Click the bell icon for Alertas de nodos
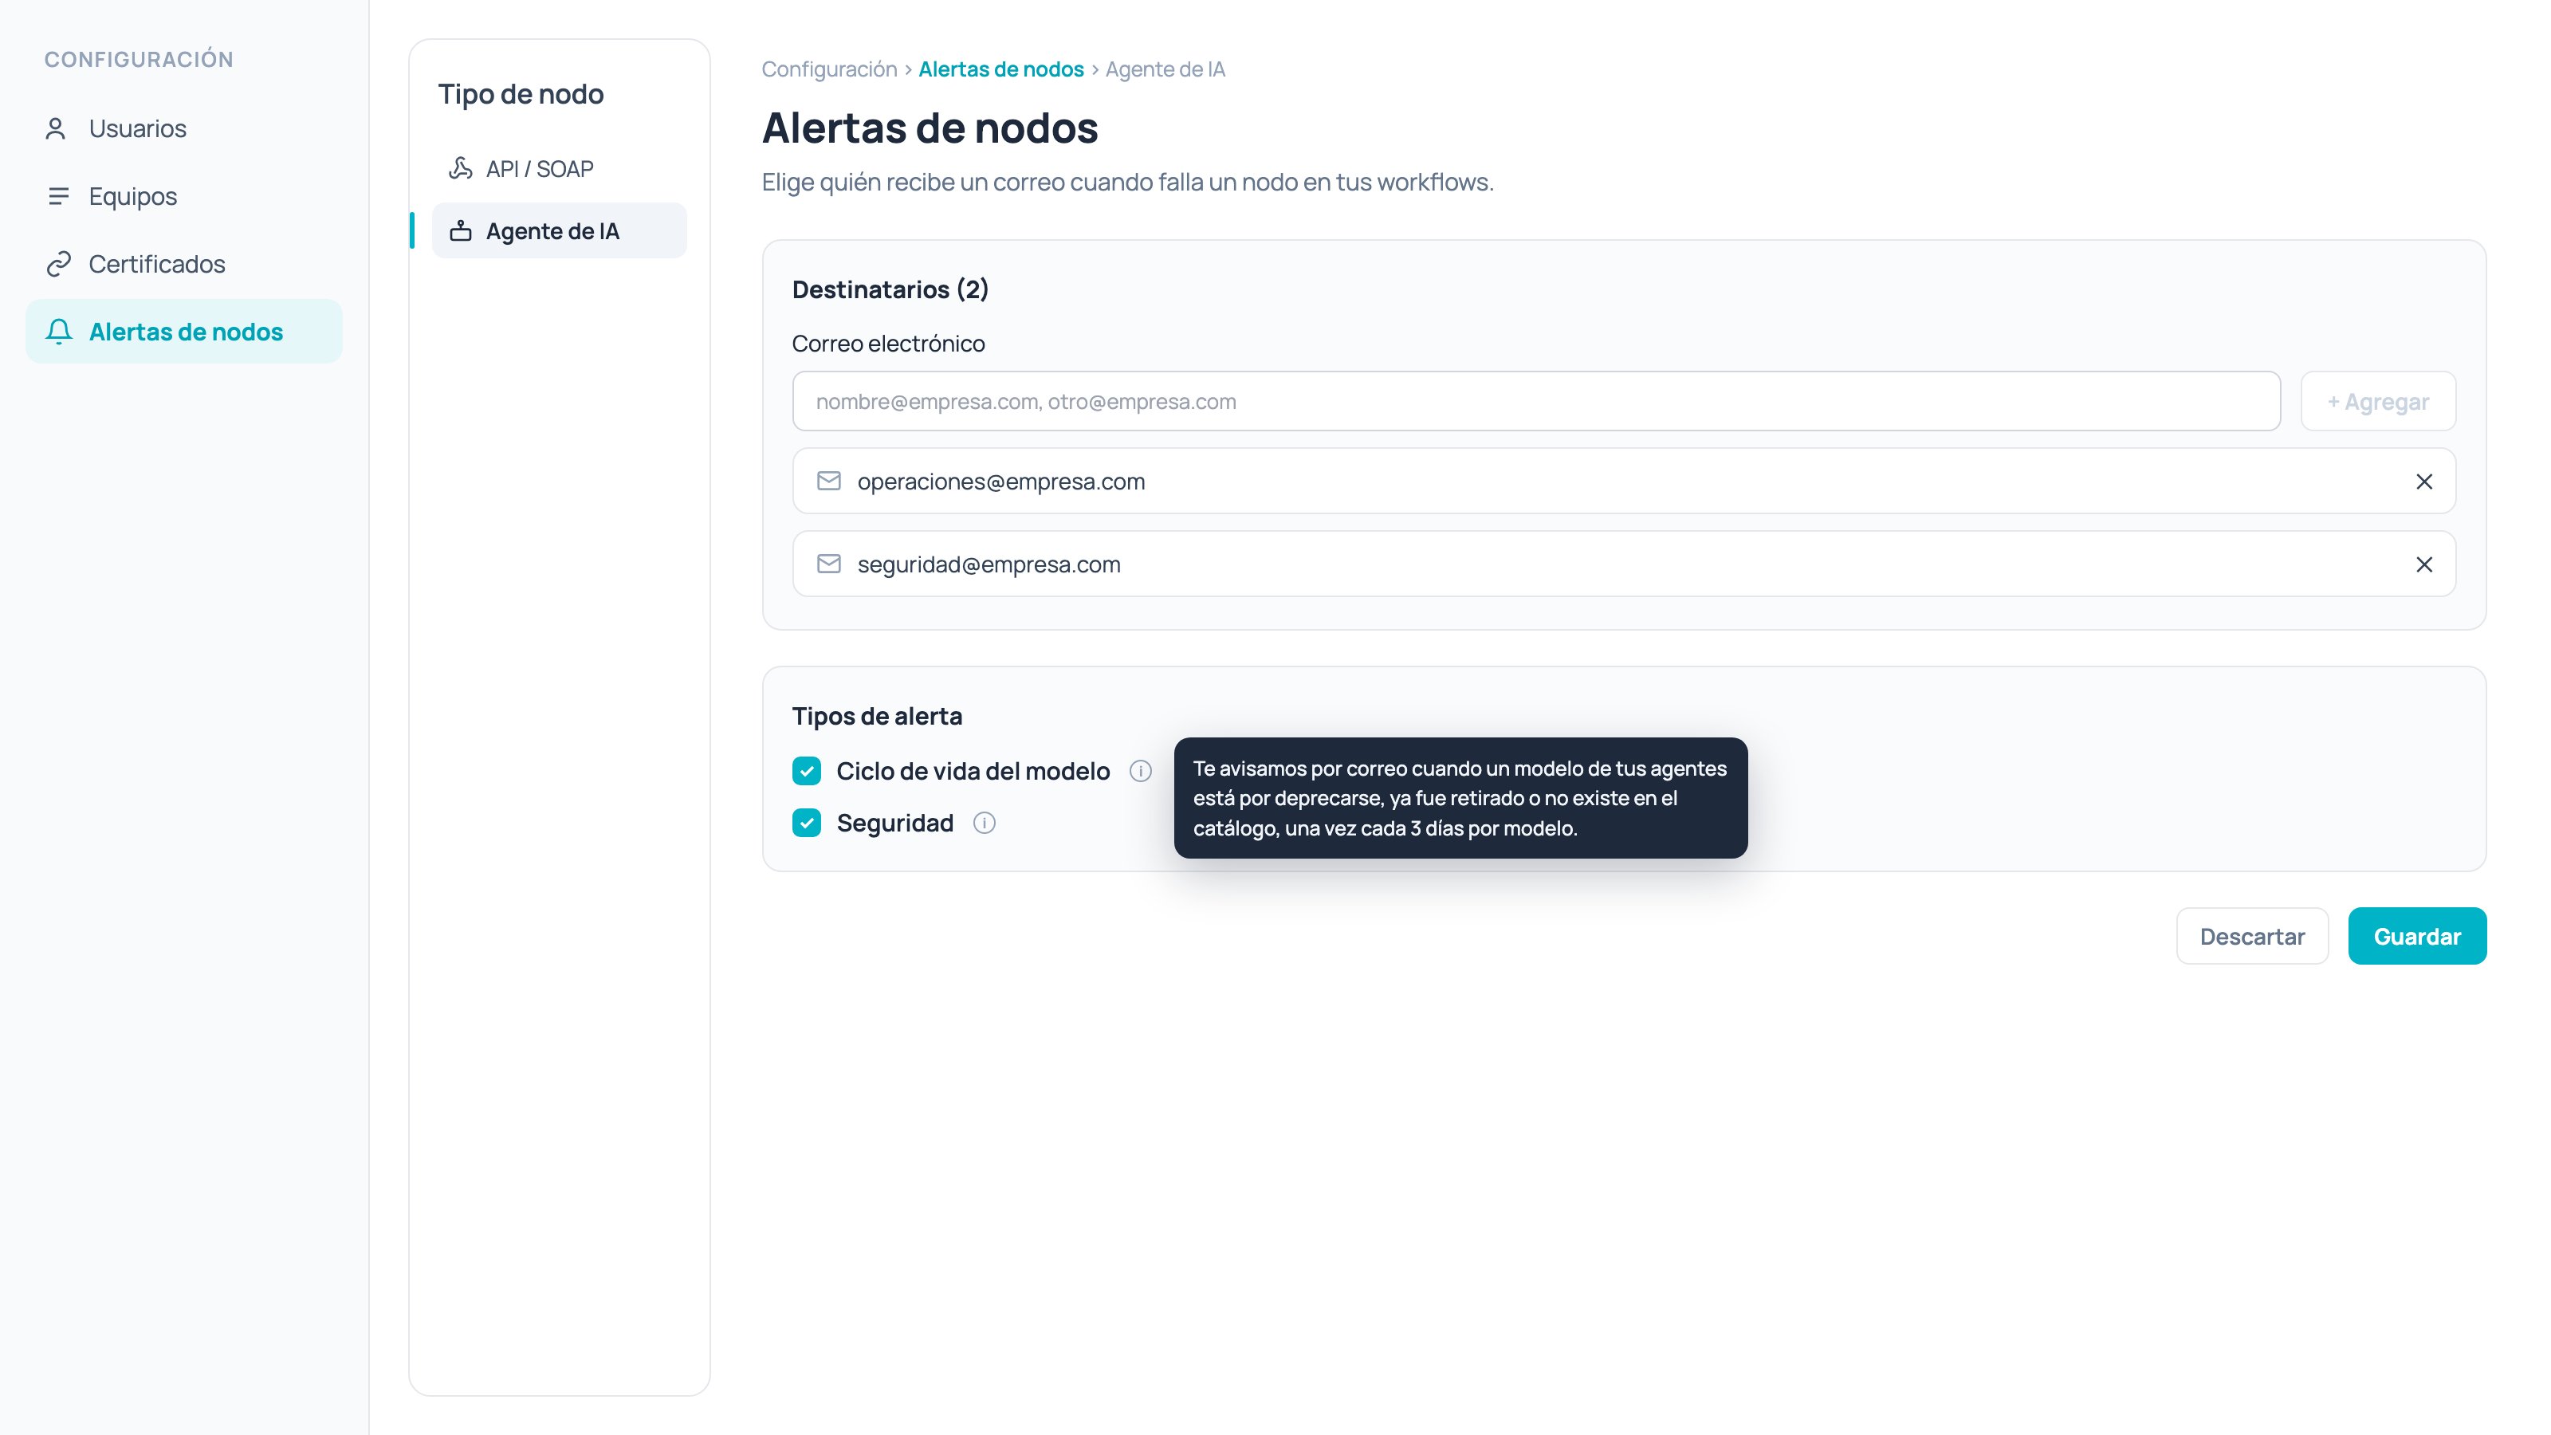This screenshot has width=2551, height=1435. tap(58, 332)
